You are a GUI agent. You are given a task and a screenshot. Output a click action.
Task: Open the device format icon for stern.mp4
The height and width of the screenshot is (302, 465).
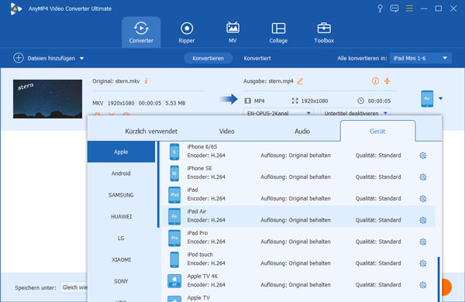tap(427, 98)
